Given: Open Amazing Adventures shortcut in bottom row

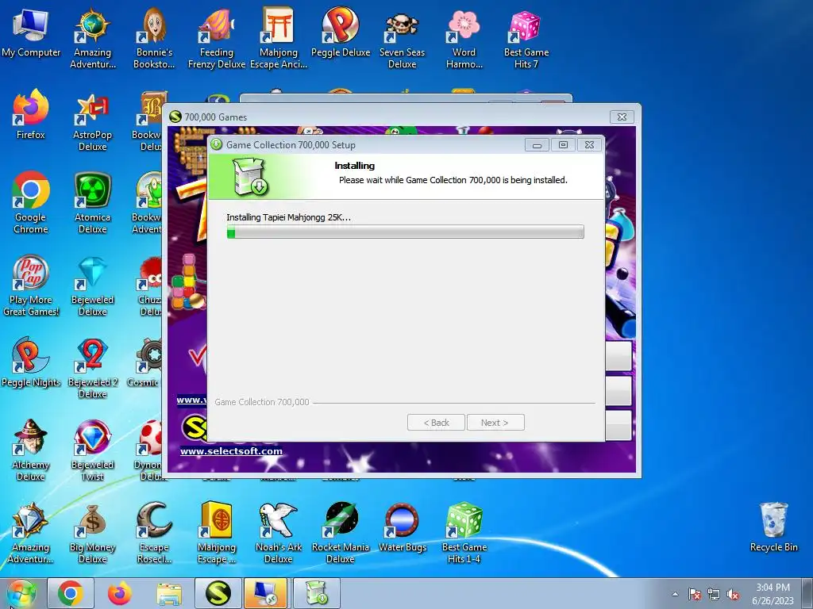Looking at the screenshot, I should (31, 534).
